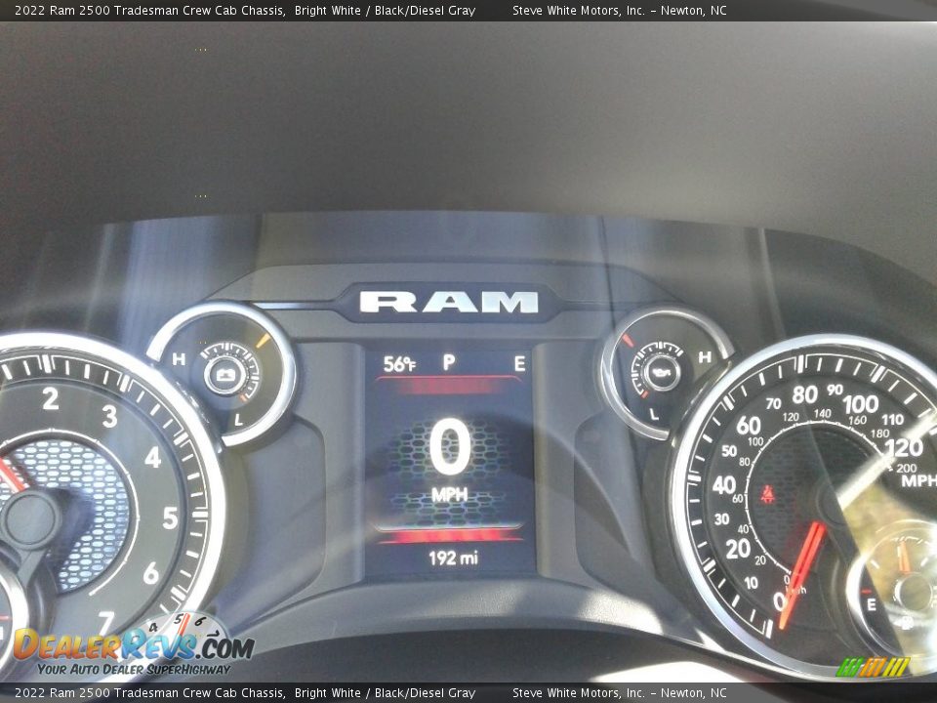Click the oil pressure gauge icon

664,372
